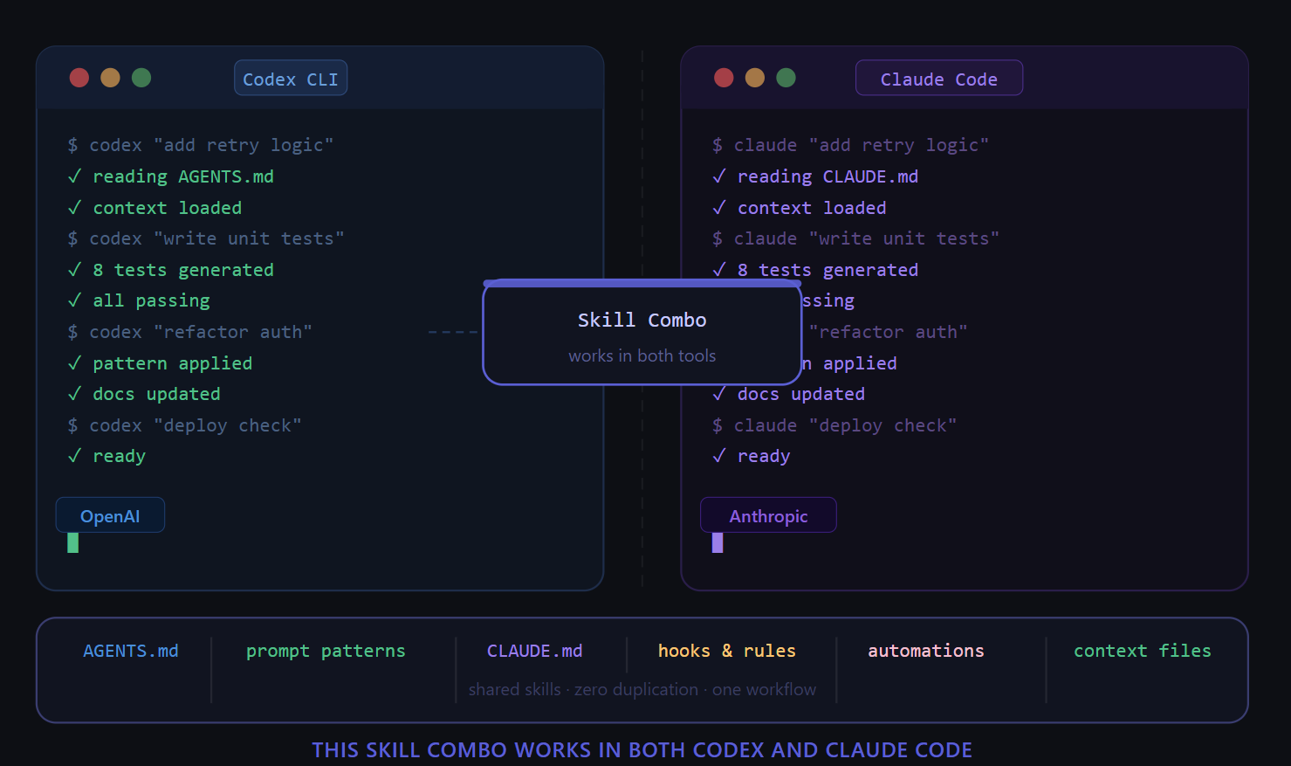Click the checkmark beside Claude 'ready'
Viewport: 1291px width, 766px height.
pos(719,456)
